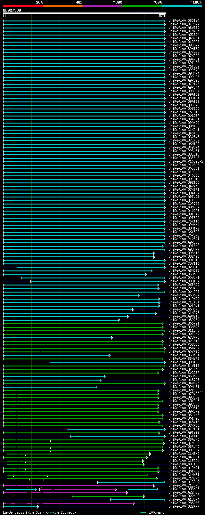Select the truncated label UniRef100_UPI000..
This screenshot has height=515, width=205.
point(186,390)
